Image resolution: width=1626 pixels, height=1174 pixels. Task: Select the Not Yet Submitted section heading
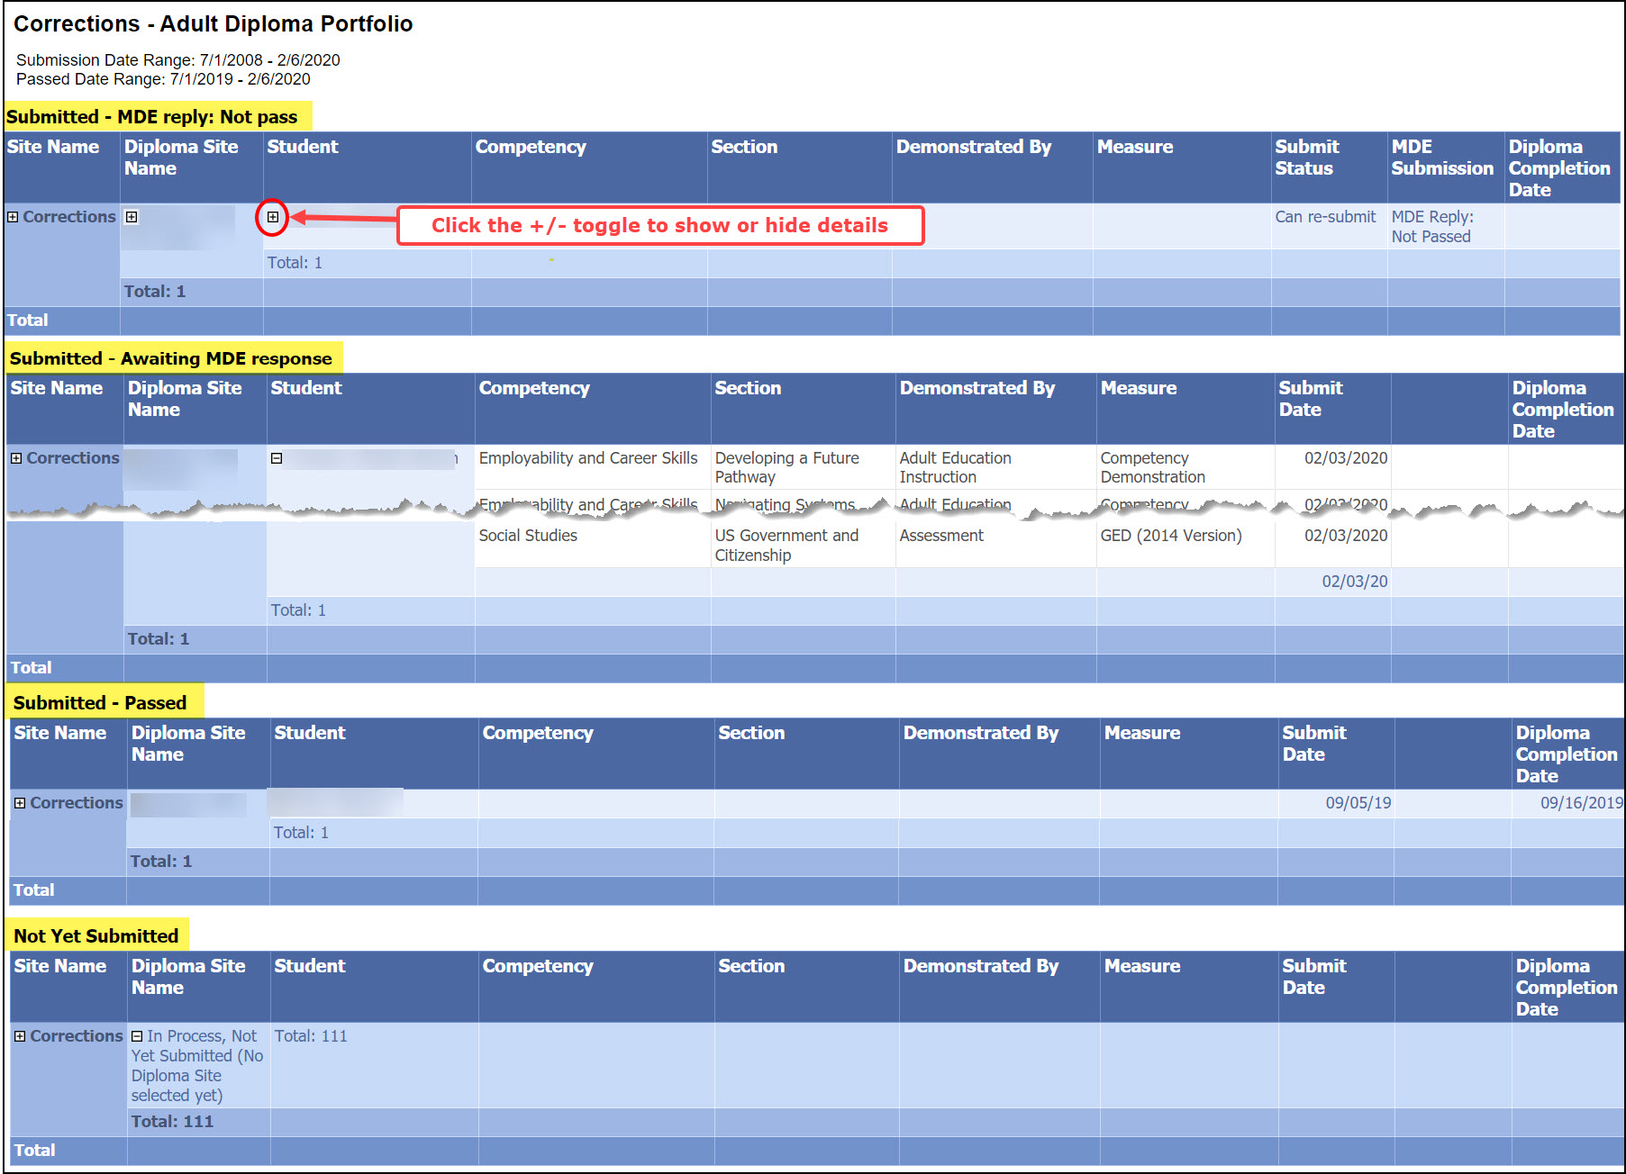click(x=96, y=936)
